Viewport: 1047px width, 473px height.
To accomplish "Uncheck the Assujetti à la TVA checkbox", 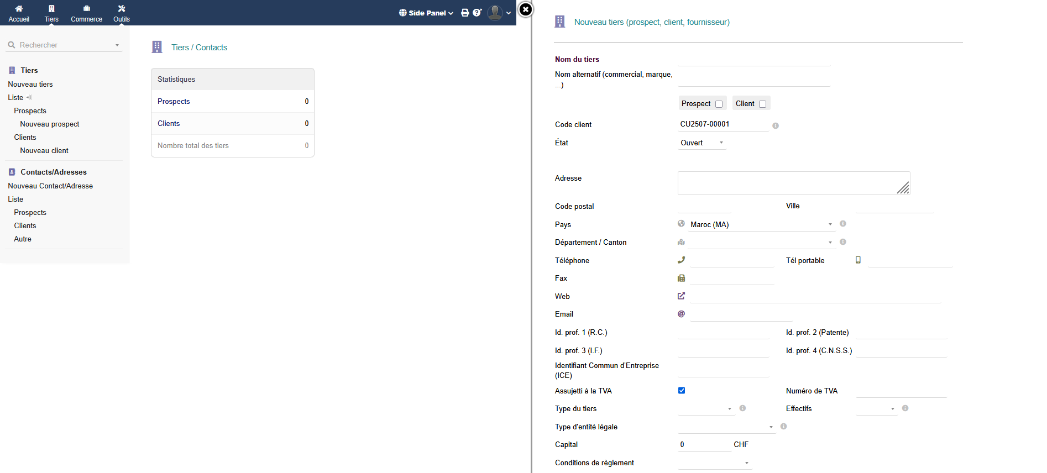I will [x=682, y=391].
